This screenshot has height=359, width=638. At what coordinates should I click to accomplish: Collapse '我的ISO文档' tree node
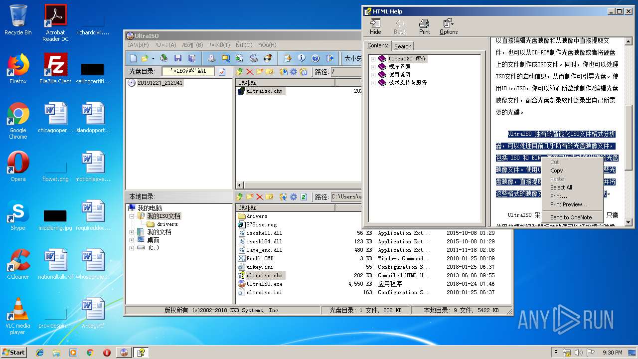(132, 216)
